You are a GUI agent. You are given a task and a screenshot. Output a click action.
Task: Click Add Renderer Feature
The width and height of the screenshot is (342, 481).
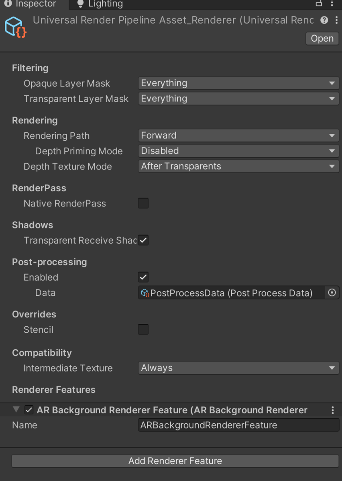[175, 461]
